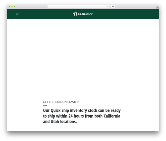Open a new tab with the plus button
166x141 pixels.
[x=157, y=7]
